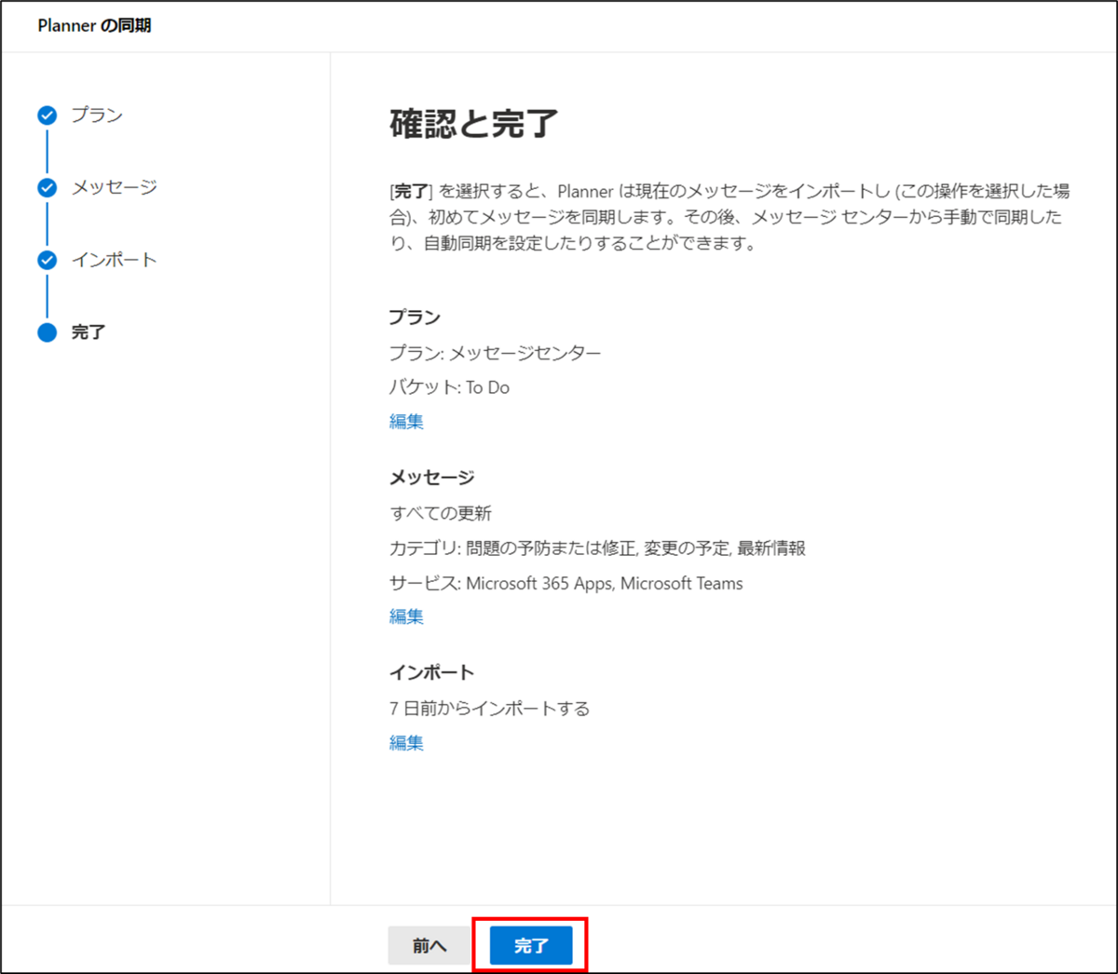This screenshot has height=974, width=1118.
Task: Click the すべての更新 text
Action: pyautogui.click(x=440, y=513)
